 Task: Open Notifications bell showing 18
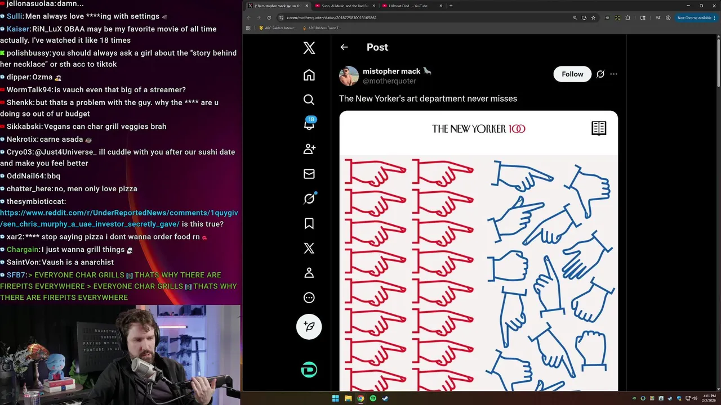309,124
